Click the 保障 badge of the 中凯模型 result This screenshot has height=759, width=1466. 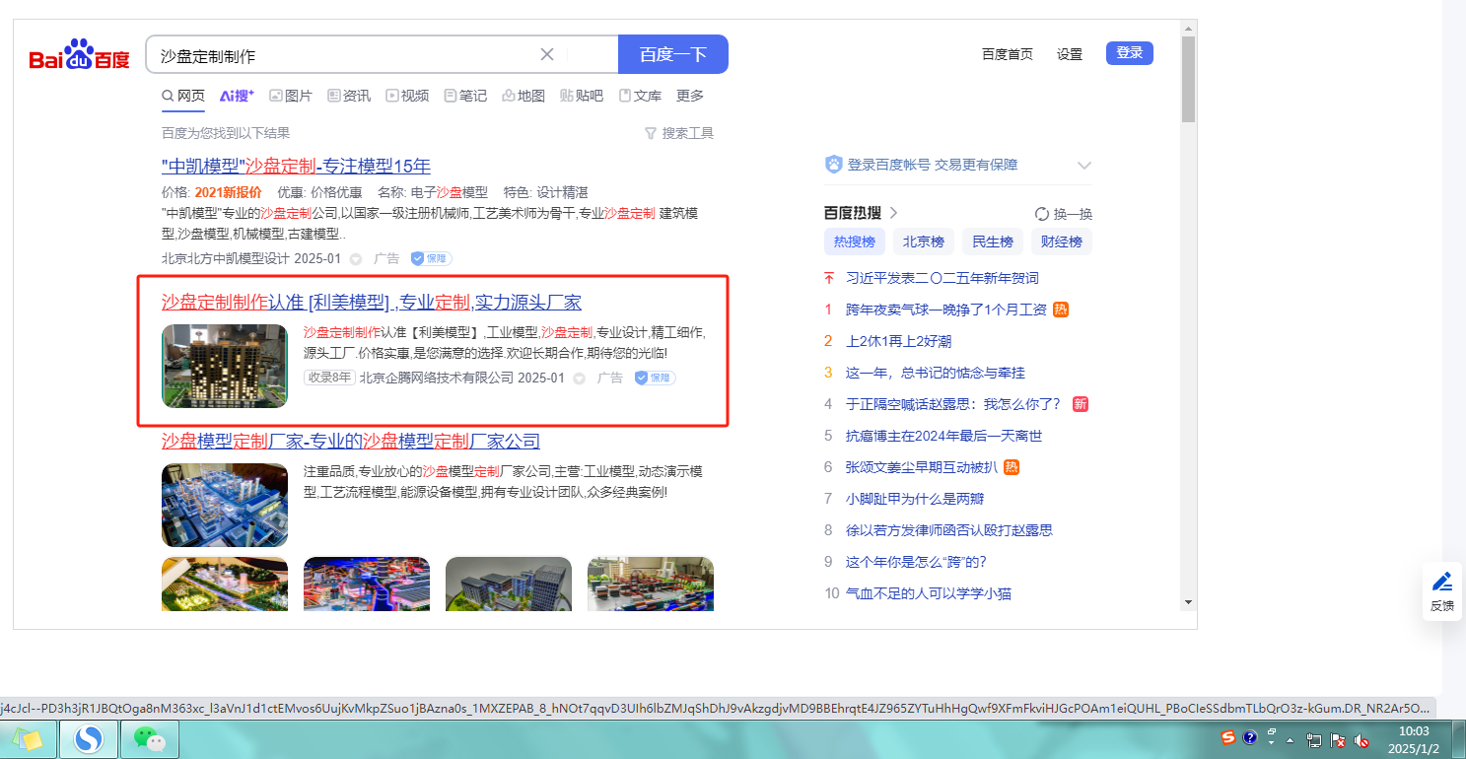[x=432, y=258]
